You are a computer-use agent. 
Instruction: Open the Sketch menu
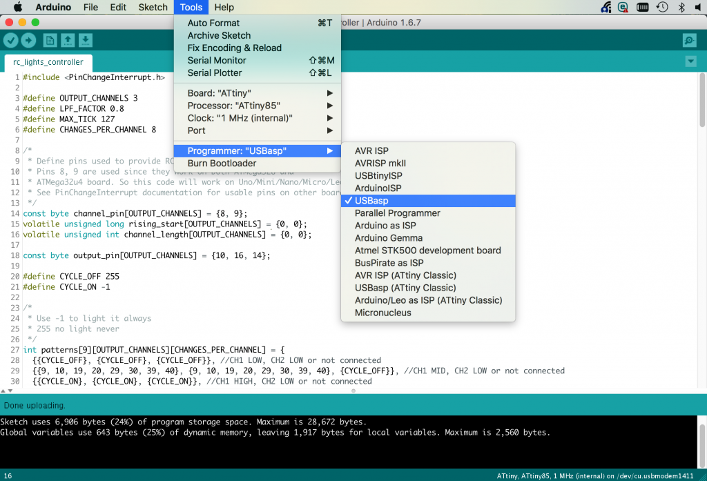pos(153,7)
